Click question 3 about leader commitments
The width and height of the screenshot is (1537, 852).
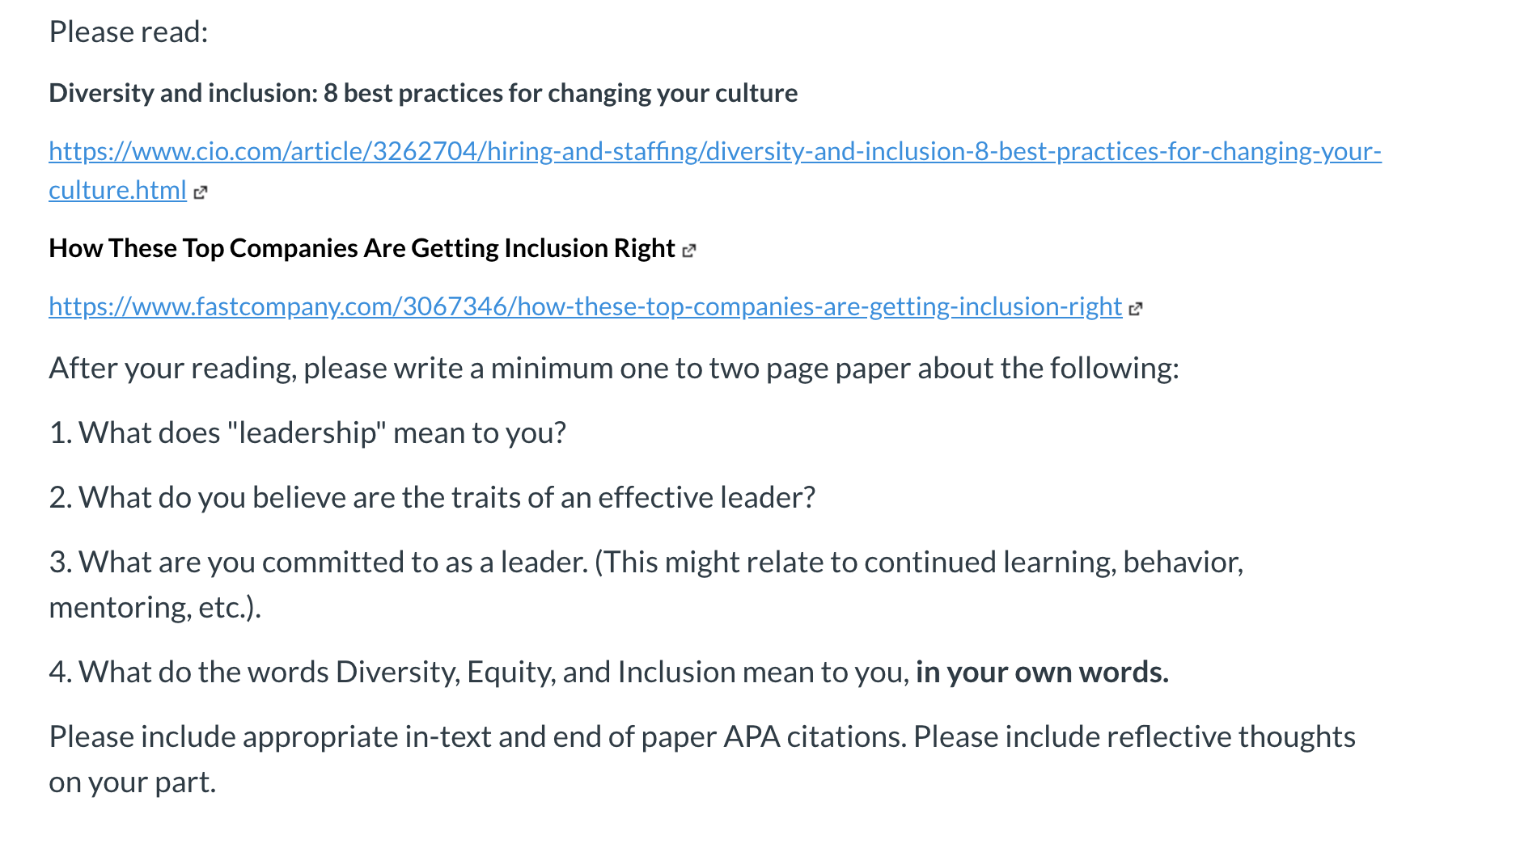(x=646, y=584)
